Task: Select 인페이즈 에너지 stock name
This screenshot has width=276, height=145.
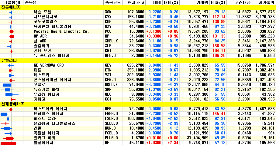Action: pos(48,114)
